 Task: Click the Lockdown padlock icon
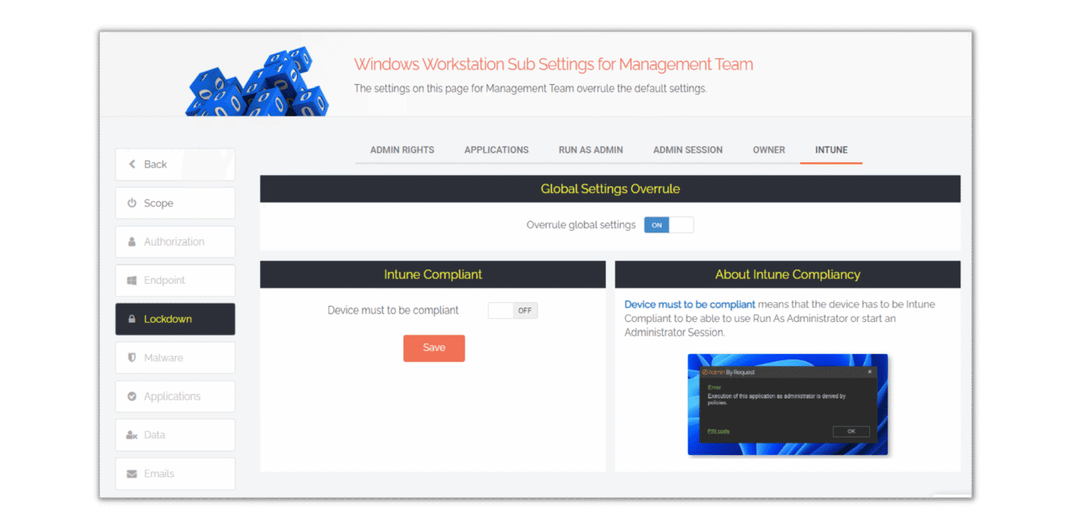tap(132, 319)
